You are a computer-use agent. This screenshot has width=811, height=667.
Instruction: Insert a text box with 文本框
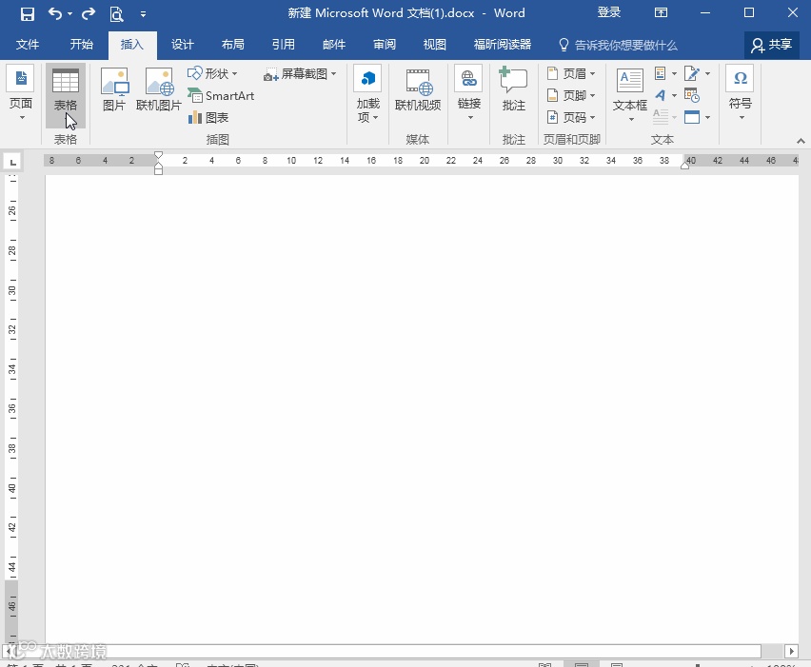point(630,95)
